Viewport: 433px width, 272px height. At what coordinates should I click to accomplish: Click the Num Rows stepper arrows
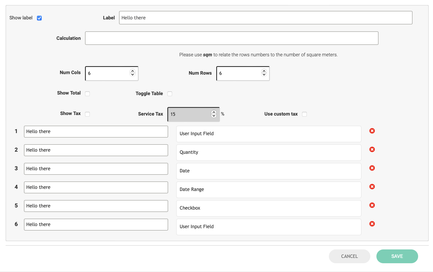(x=264, y=73)
